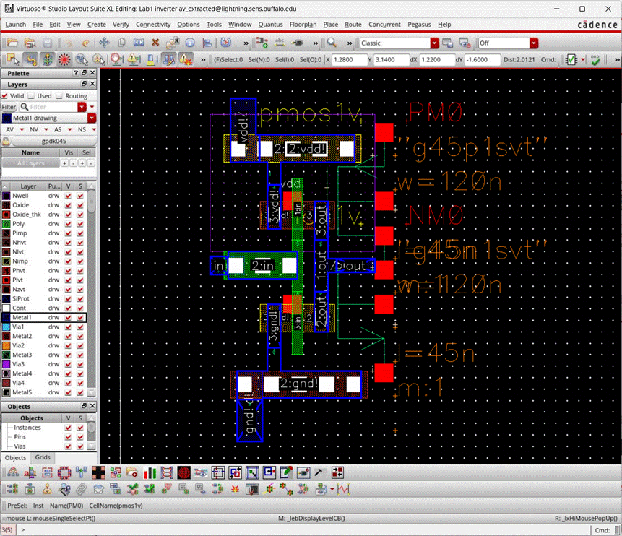Image resolution: width=622 pixels, height=536 pixels.
Task: Click the globe-shaped icon in the lower toolbar
Action: (x=183, y=472)
